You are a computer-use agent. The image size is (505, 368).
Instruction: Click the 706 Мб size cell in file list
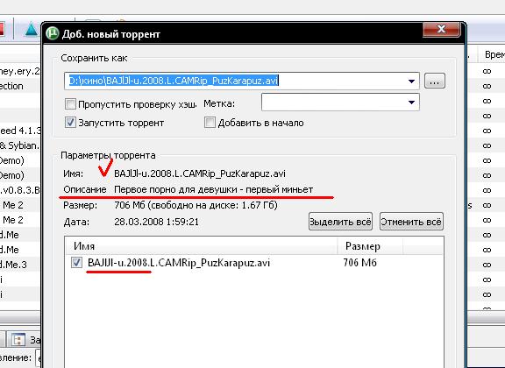click(x=359, y=263)
